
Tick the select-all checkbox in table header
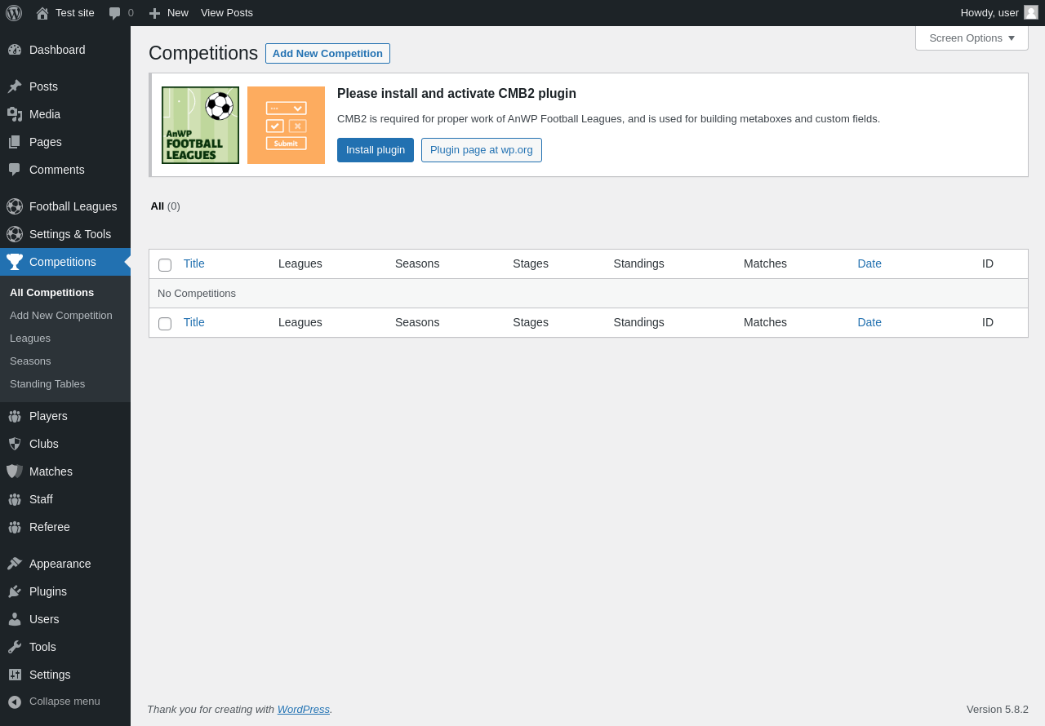(165, 264)
